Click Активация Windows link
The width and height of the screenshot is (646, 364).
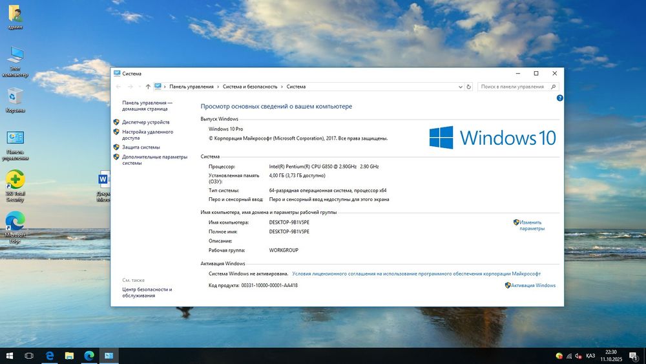click(533, 285)
